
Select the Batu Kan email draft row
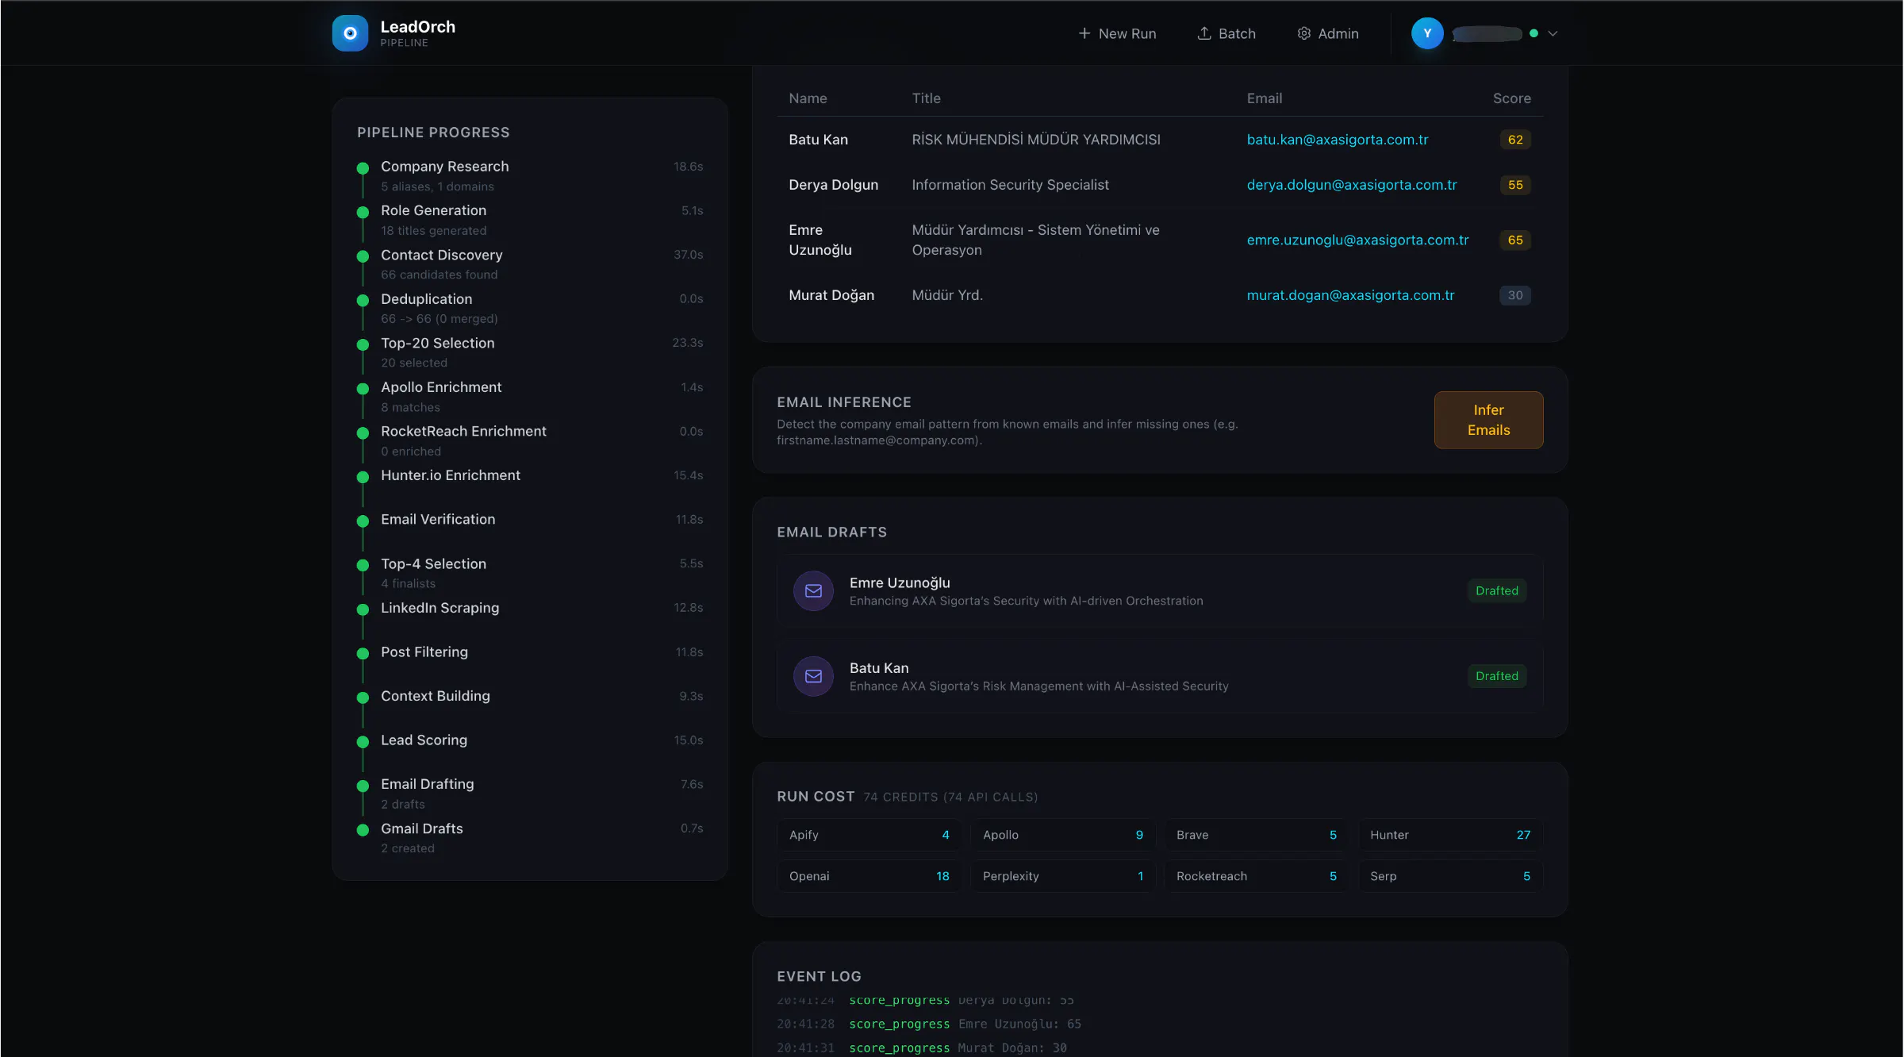[1160, 676]
